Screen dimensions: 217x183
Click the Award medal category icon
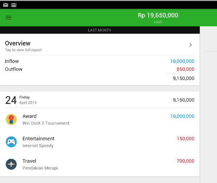click(11, 119)
